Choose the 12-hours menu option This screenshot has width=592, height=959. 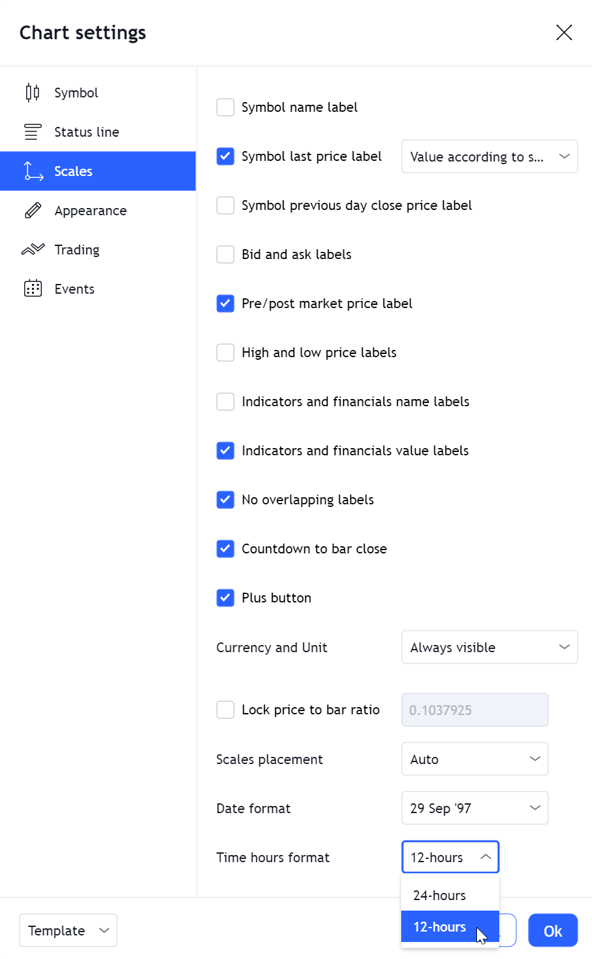[450, 927]
